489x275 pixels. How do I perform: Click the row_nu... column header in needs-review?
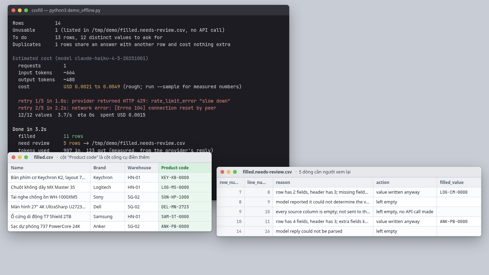coord(231,183)
